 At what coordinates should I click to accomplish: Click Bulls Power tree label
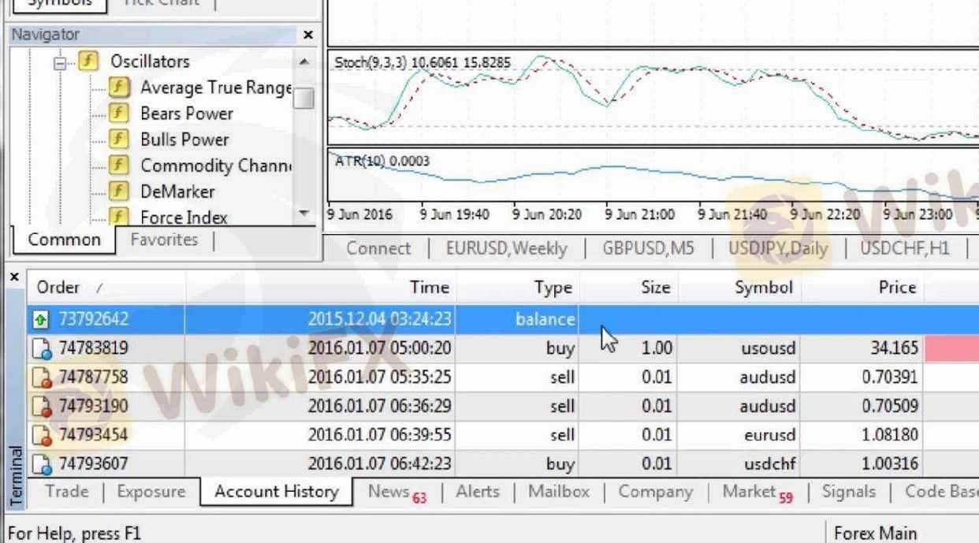pos(184,139)
